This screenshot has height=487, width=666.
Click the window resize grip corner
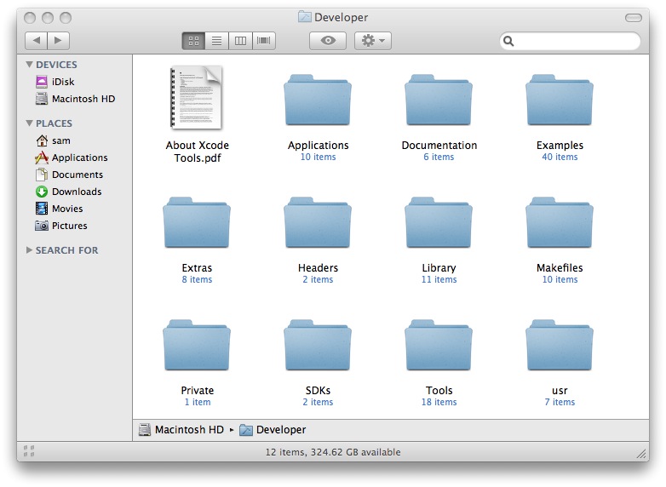(x=641, y=454)
